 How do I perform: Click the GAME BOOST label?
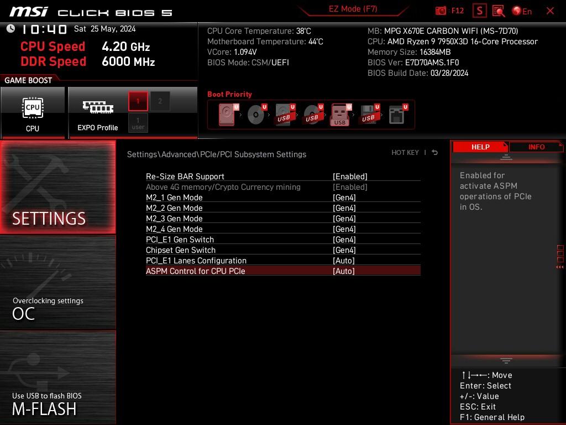pyautogui.click(x=28, y=80)
